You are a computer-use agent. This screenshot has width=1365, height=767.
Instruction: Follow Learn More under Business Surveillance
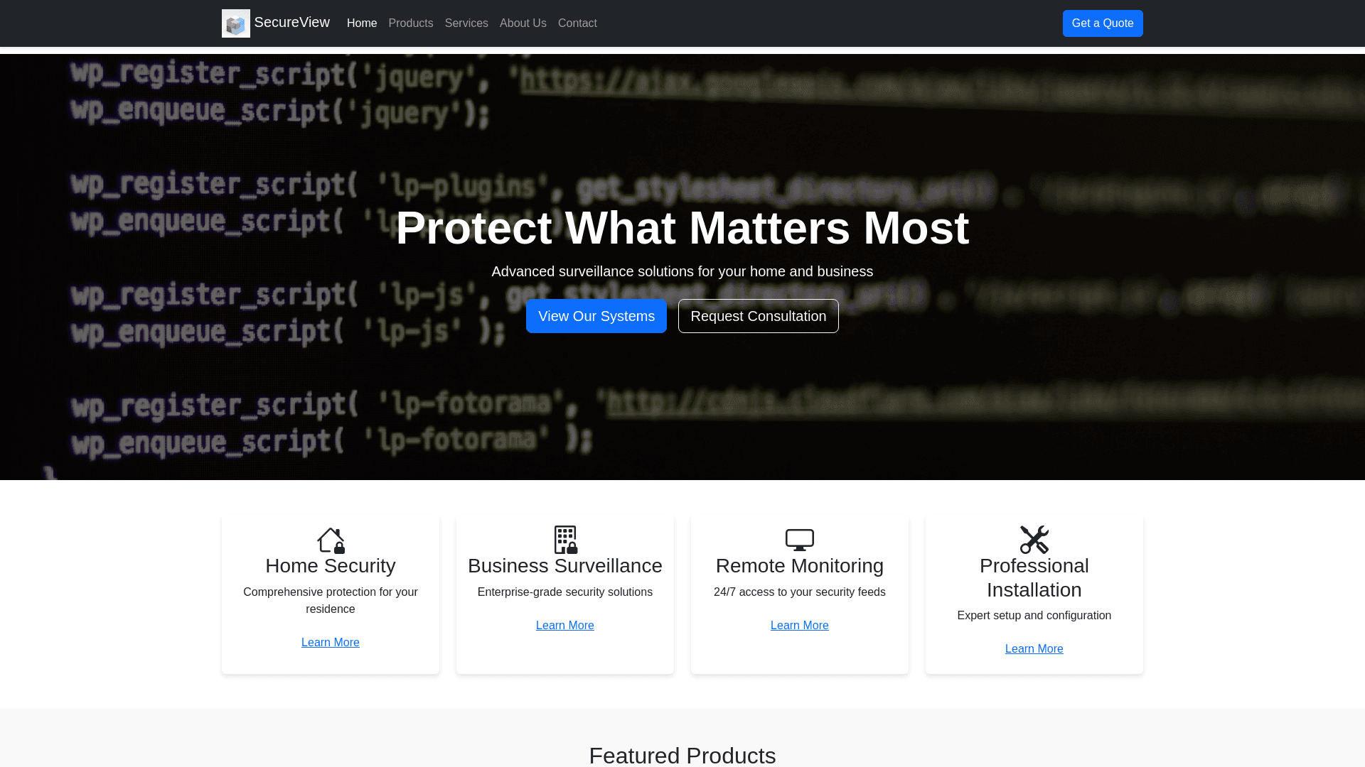pyautogui.click(x=564, y=626)
